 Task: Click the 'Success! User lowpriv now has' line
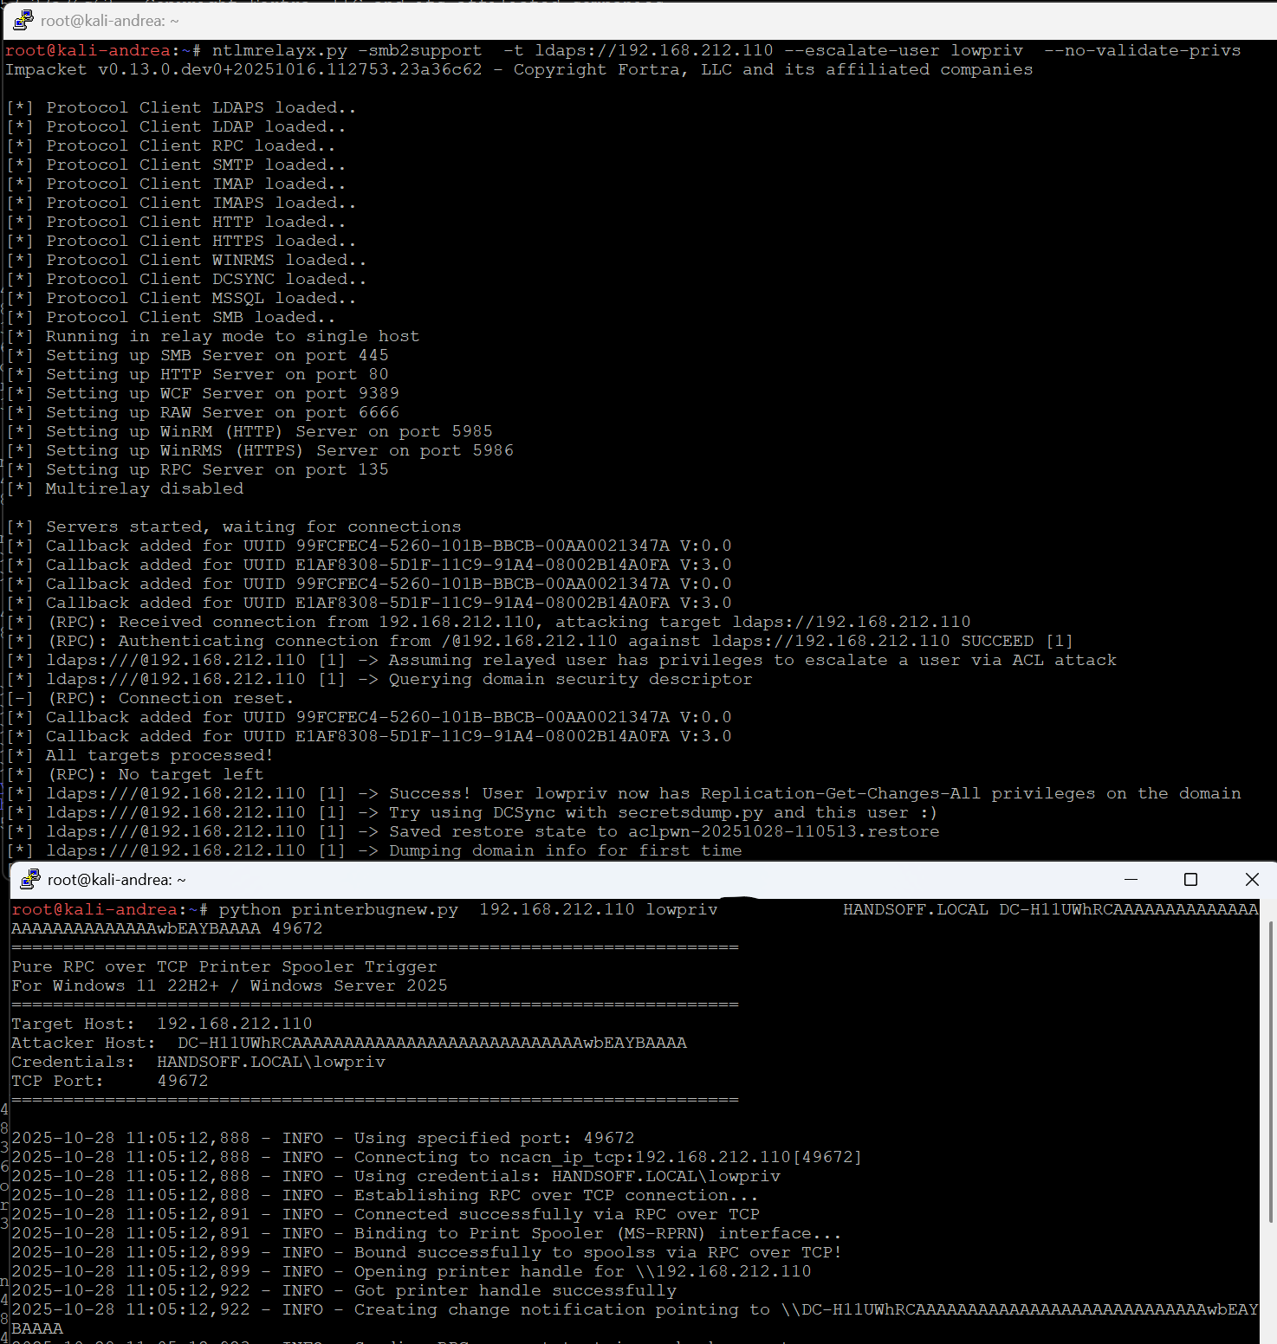tap(623, 793)
